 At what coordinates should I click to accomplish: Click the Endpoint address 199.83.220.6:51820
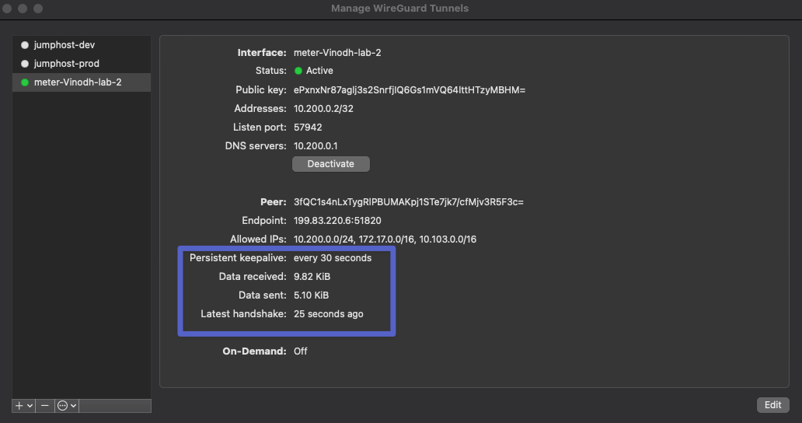(x=337, y=220)
